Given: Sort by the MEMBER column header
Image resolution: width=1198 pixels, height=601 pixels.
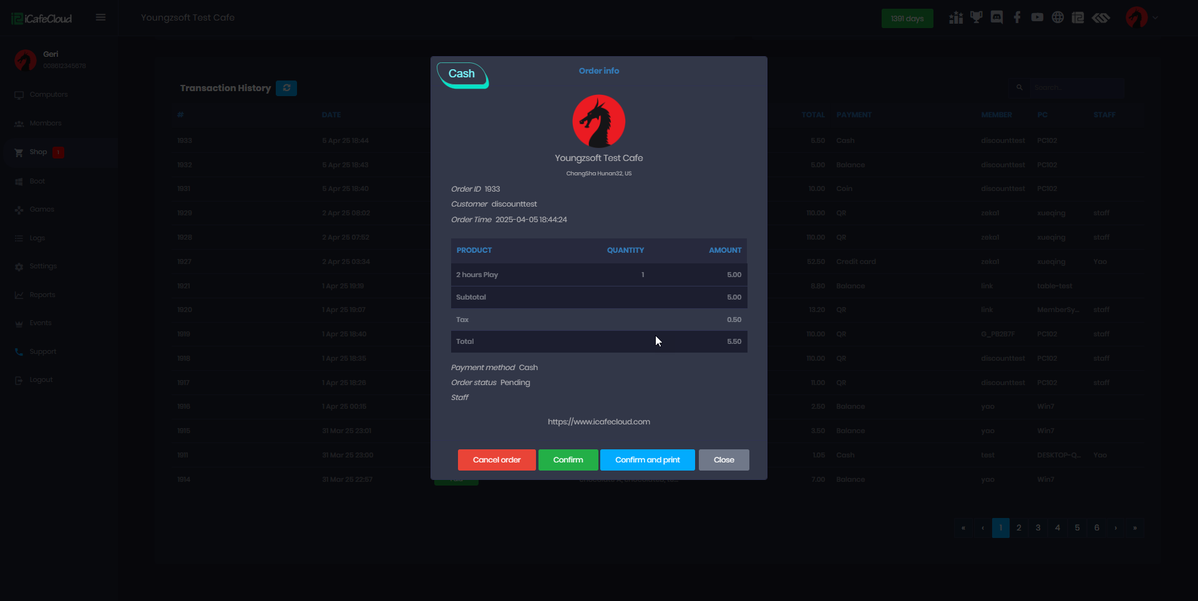Looking at the screenshot, I should 996,115.
